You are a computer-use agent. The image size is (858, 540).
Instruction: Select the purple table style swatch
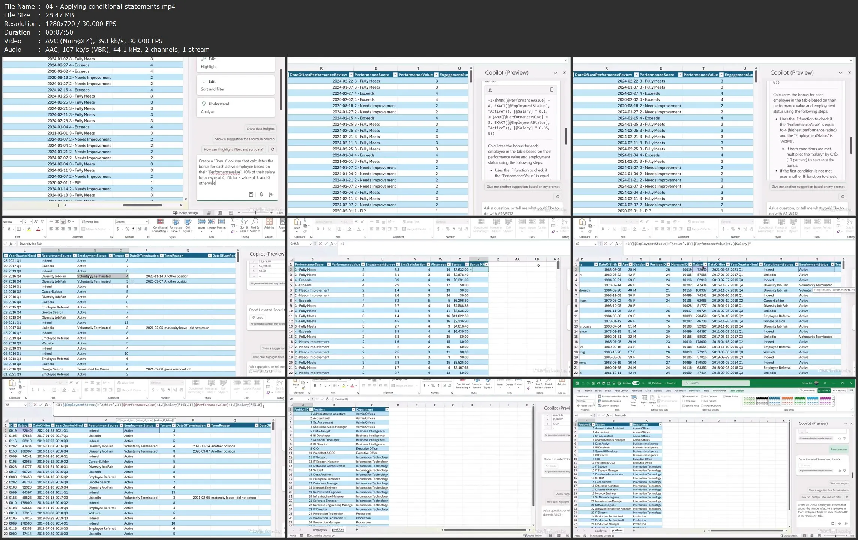825,400
